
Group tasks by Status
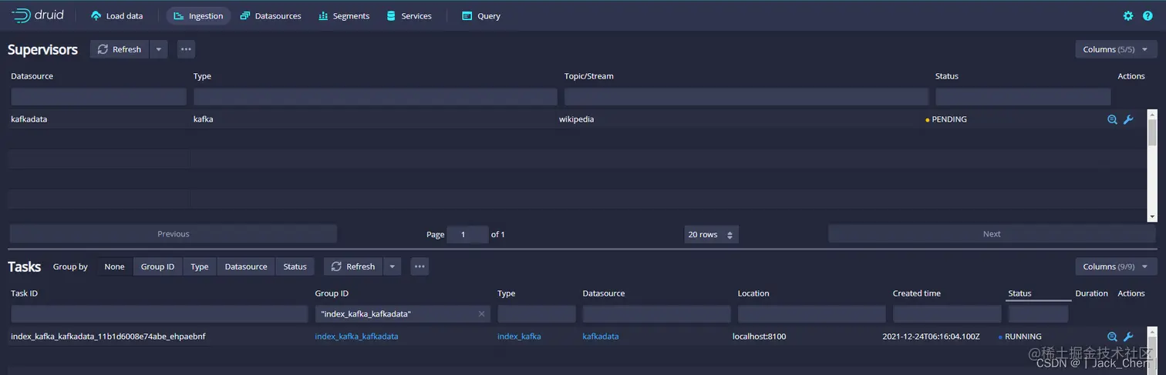(295, 266)
